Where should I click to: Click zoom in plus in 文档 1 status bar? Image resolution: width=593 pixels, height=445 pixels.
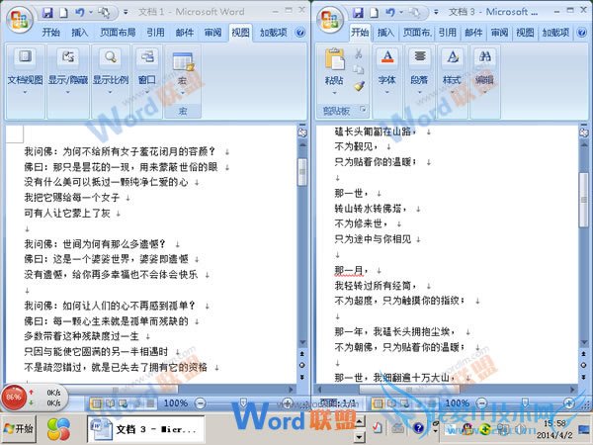click(x=288, y=403)
